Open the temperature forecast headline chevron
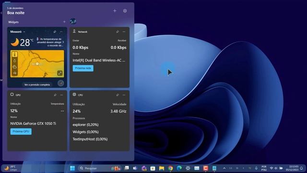This screenshot has width=307, height=173. [x=63, y=42]
